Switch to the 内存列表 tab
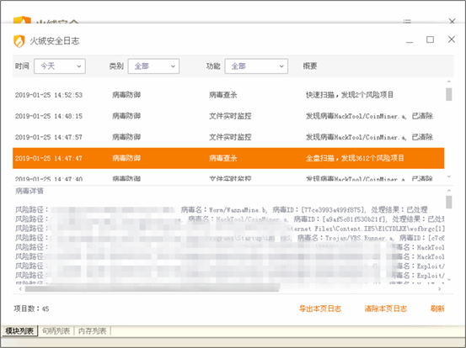 click(x=92, y=331)
